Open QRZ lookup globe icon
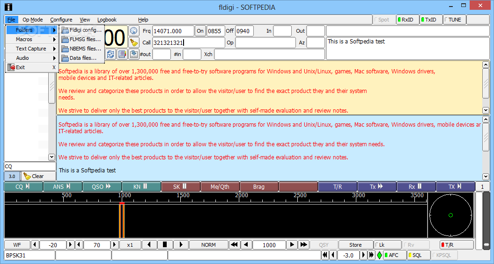The height and width of the screenshot is (264, 494). [134, 31]
